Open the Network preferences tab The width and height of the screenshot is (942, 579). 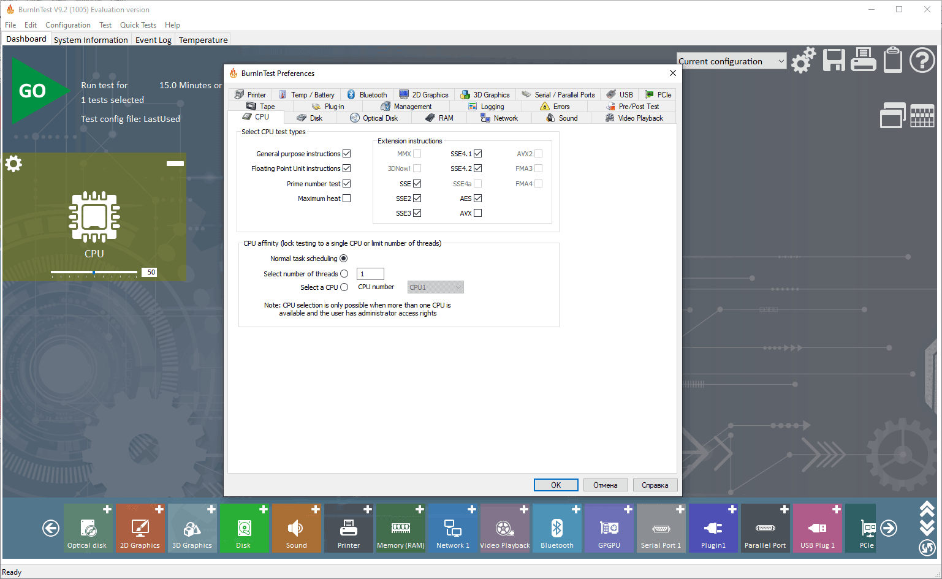click(499, 118)
